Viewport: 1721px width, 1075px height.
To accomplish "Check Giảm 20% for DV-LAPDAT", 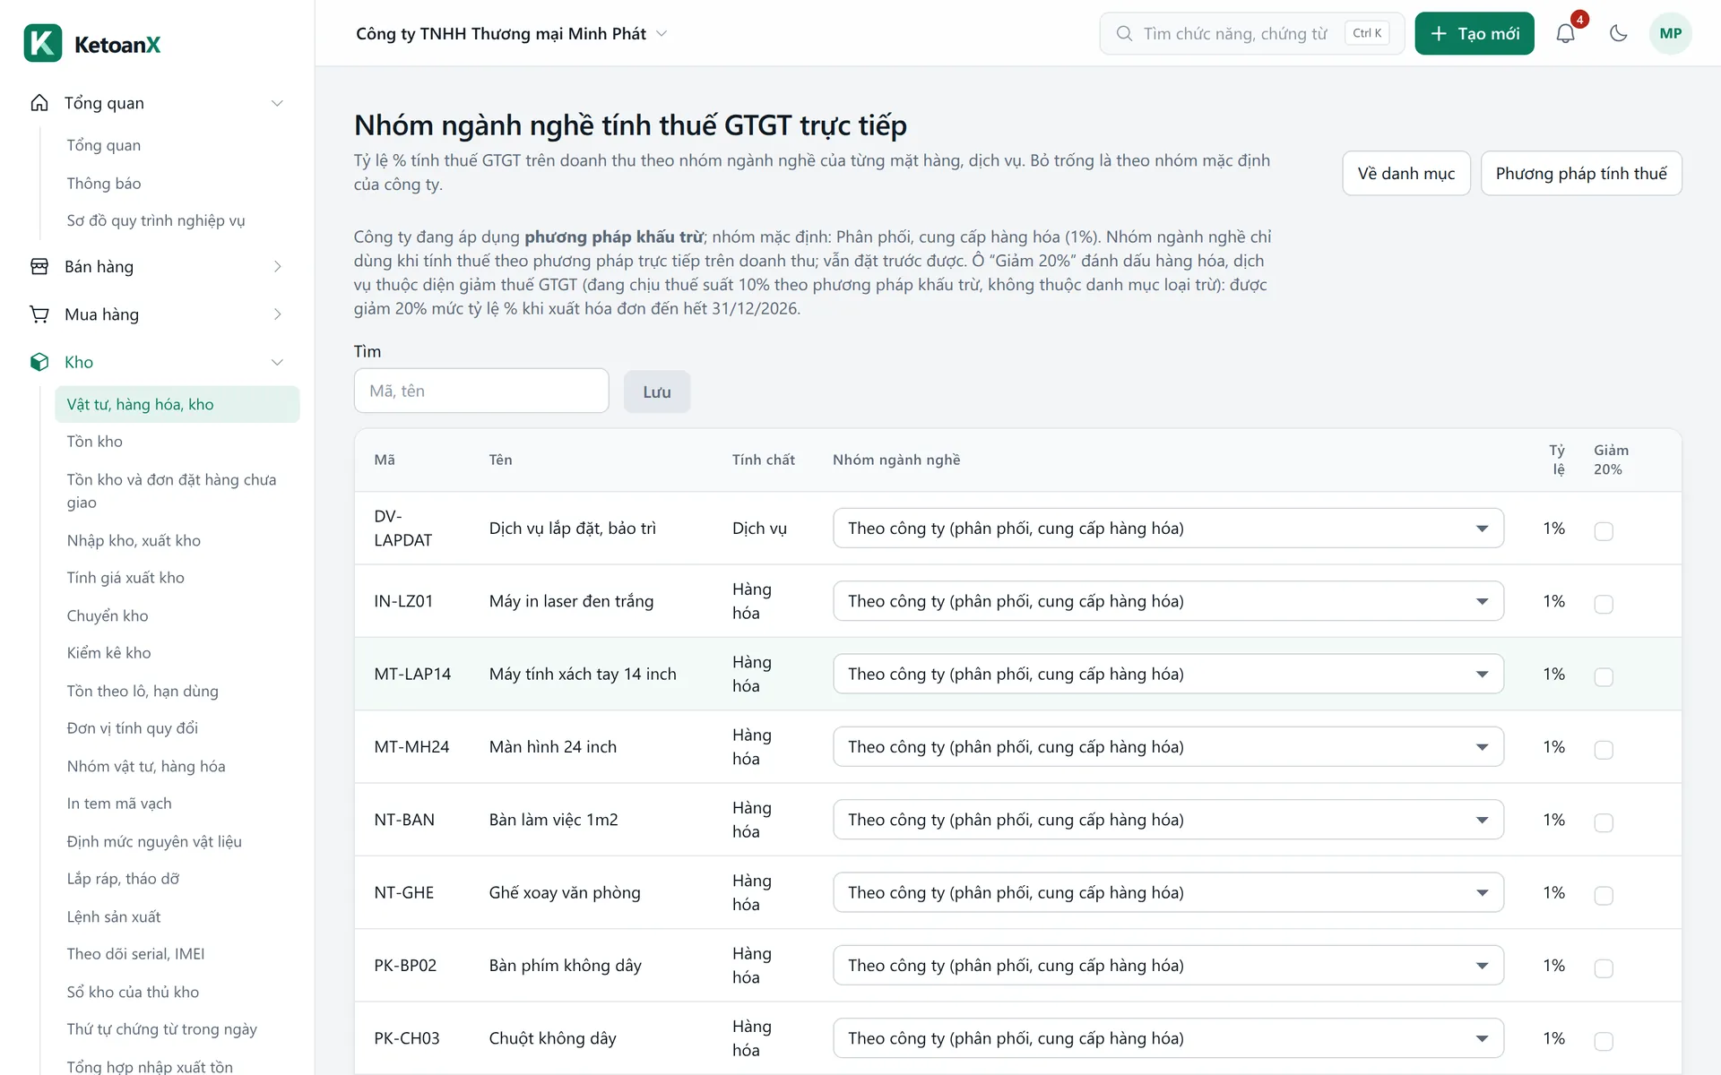I will [x=1604, y=531].
